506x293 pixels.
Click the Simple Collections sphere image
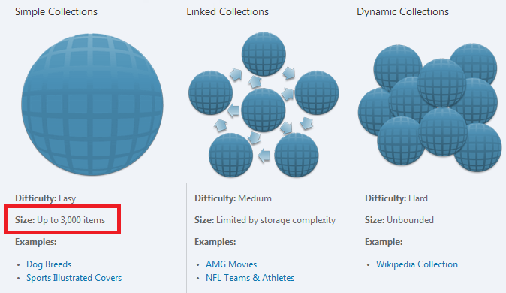(x=92, y=104)
